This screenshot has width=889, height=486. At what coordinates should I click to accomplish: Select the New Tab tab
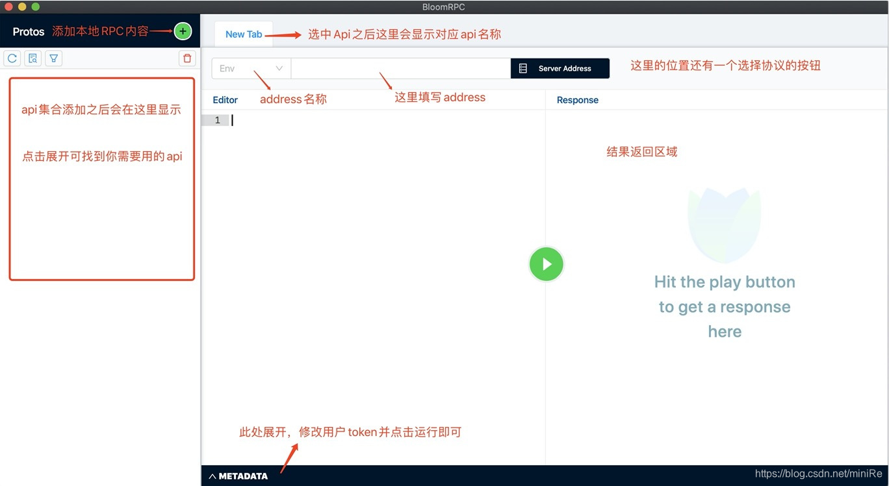(244, 34)
